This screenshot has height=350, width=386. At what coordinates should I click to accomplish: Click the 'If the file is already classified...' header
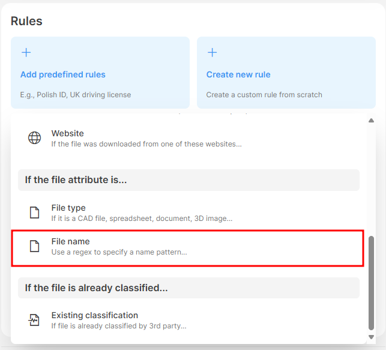point(96,288)
